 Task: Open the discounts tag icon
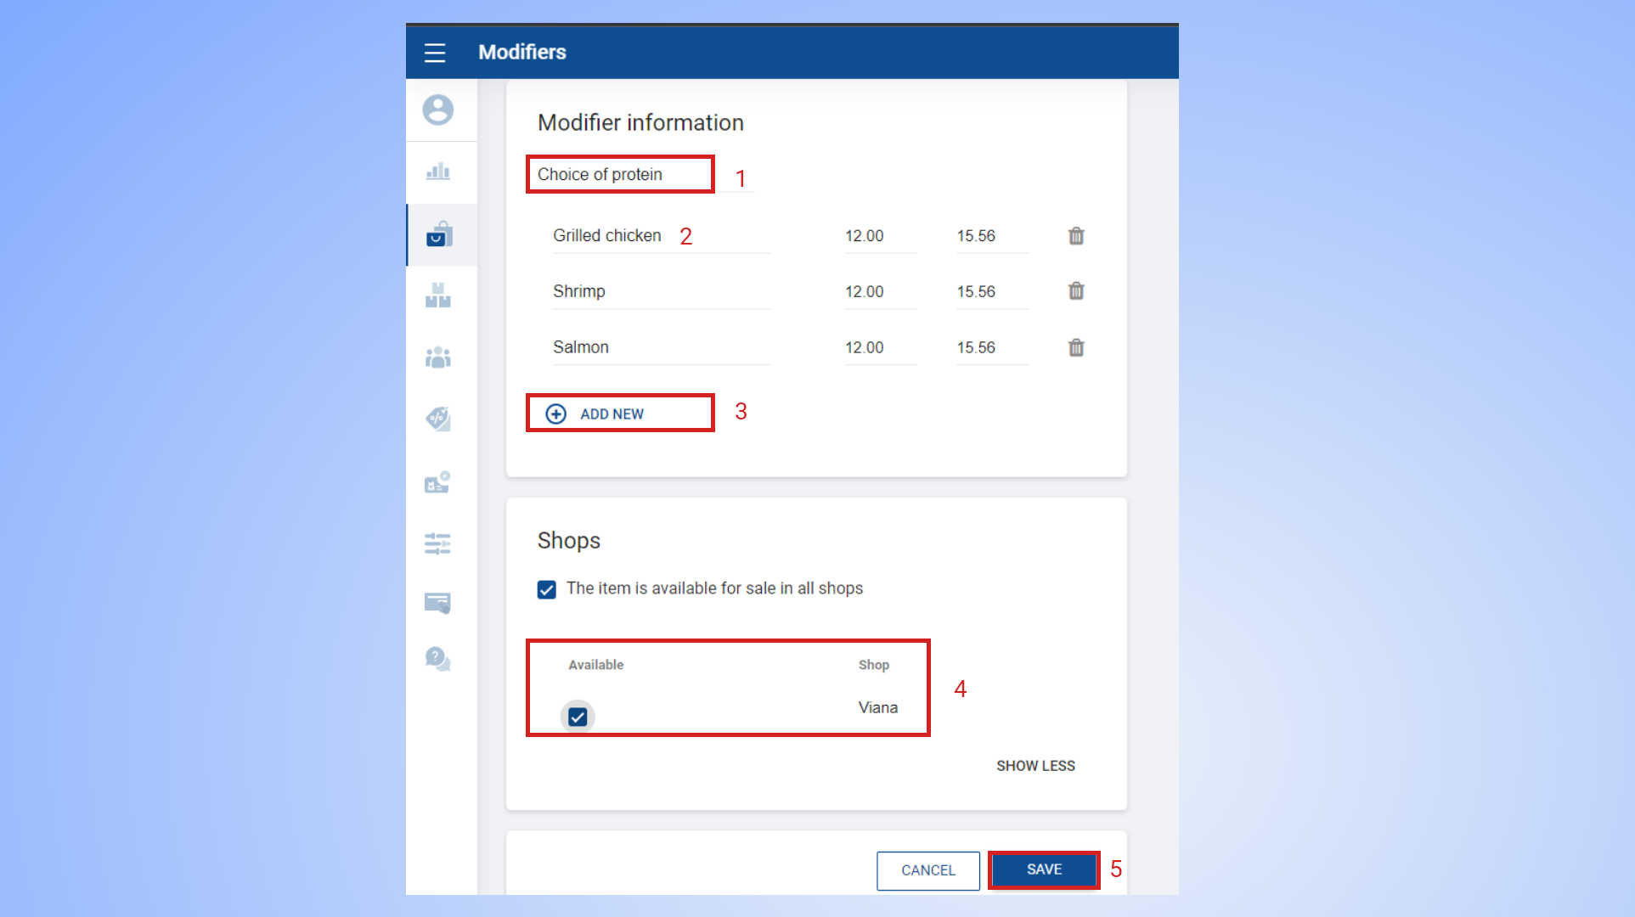(x=438, y=419)
